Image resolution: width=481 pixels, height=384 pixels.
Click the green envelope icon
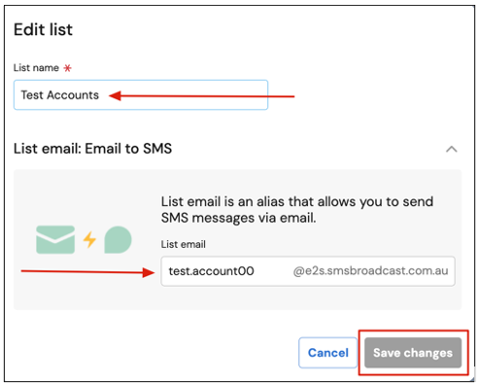click(55, 239)
